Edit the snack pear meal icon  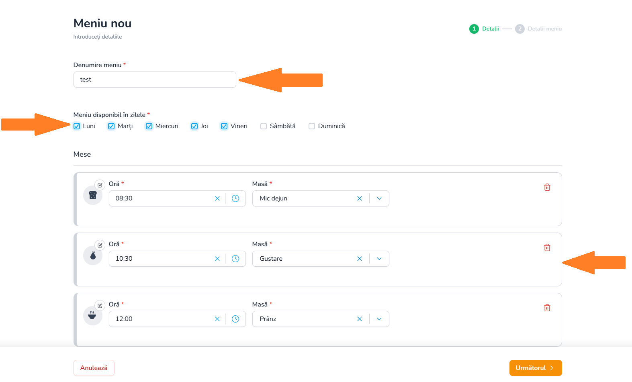pyautogui.click(x=100, y=245)
